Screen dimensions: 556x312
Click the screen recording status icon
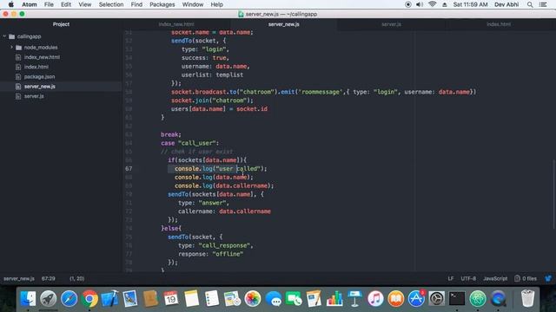(x=407, y=4)
